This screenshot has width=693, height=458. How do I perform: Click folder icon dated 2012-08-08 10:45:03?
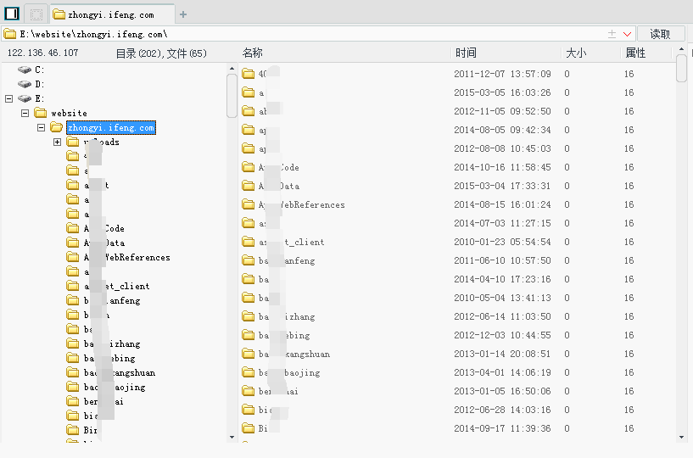[x=249, y=148]
